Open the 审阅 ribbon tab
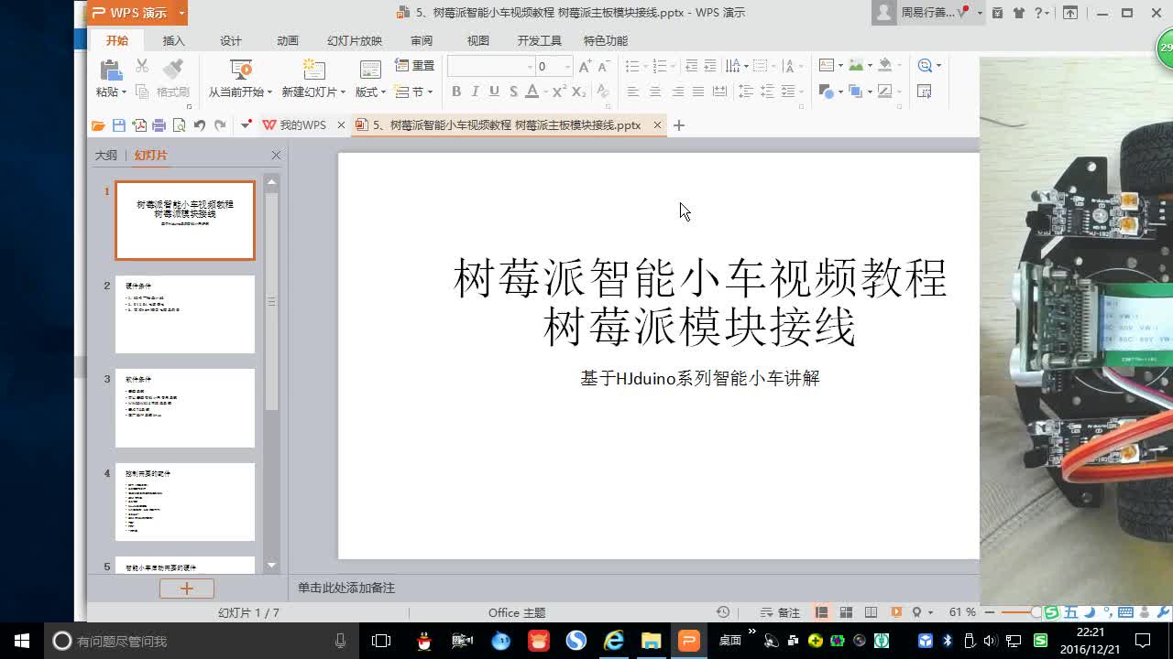This screenshot has width=1173, height=659. point(422,40)
